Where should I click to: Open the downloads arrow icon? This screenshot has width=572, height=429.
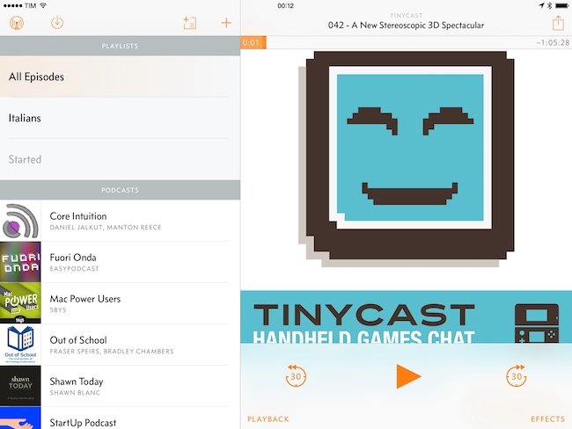(57, 23)
